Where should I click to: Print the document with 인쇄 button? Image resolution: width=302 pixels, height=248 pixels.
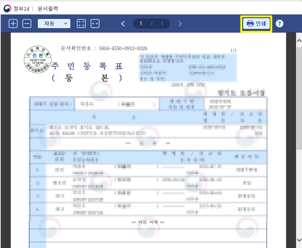(x=256, y=23)
